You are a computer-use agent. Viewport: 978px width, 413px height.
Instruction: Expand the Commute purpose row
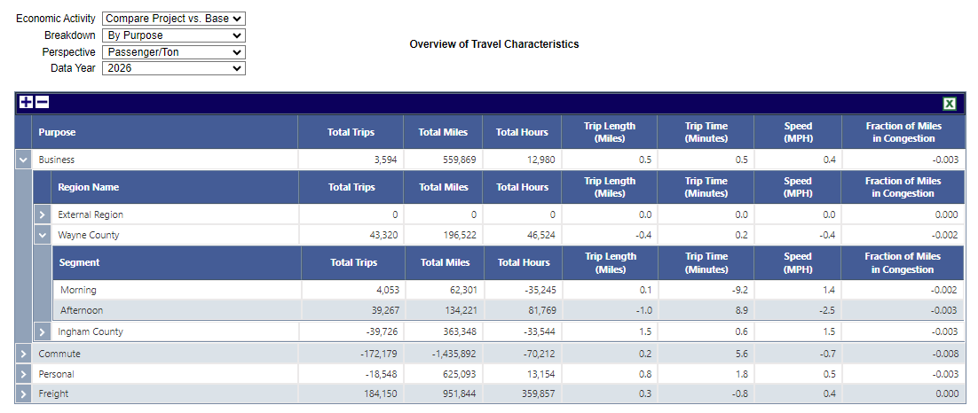[x=24, y=354]
